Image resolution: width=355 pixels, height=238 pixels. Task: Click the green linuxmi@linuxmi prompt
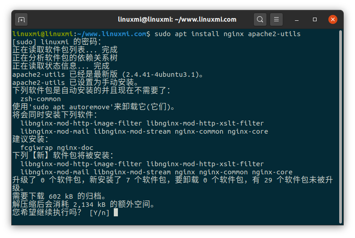coord(43,34)
